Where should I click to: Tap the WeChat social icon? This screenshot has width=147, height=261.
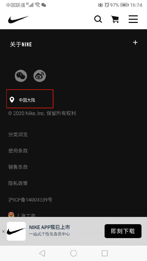point(21,76)
